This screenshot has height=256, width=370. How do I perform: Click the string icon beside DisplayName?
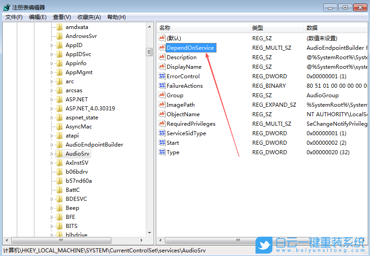coord(162,66)
